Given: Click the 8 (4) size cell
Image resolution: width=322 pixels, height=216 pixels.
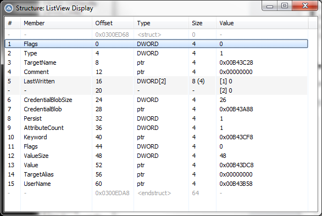Looking at the screenshot, I should (x=198, y=81).
